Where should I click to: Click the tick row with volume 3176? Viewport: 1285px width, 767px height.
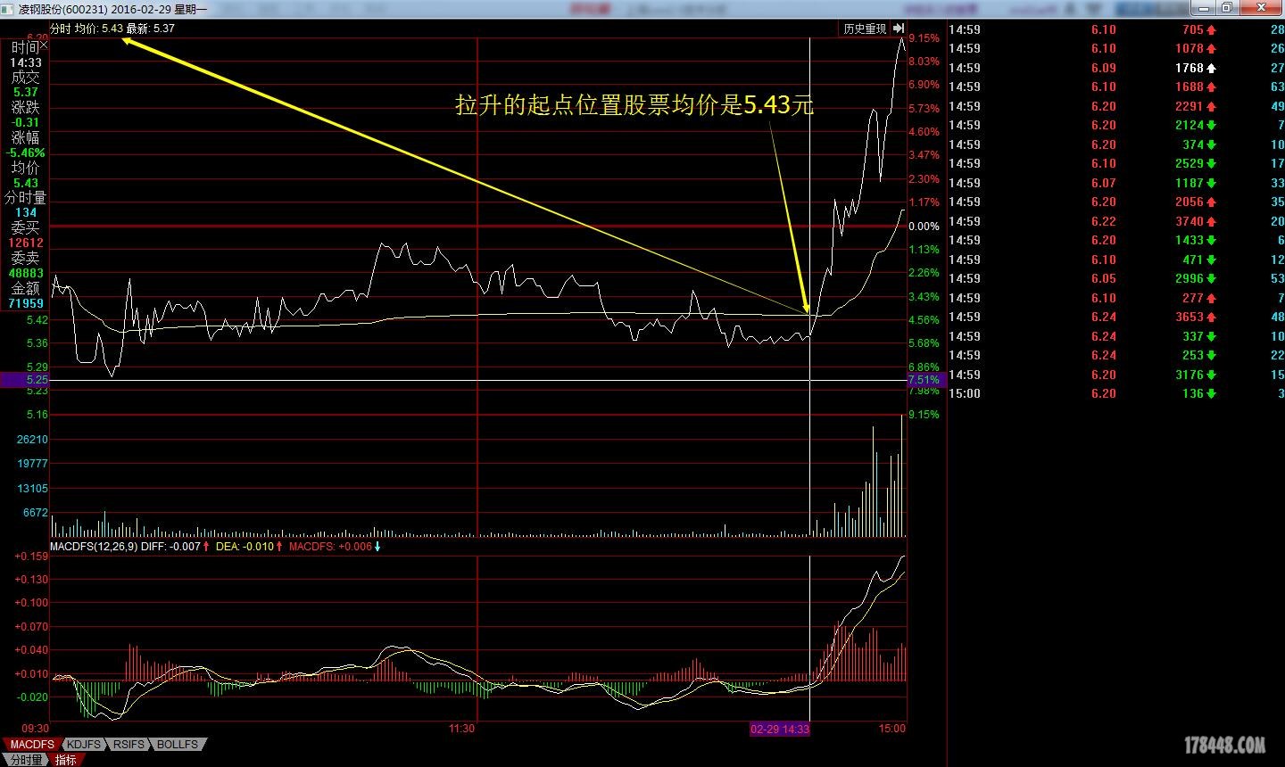(x=1115, y=375)
